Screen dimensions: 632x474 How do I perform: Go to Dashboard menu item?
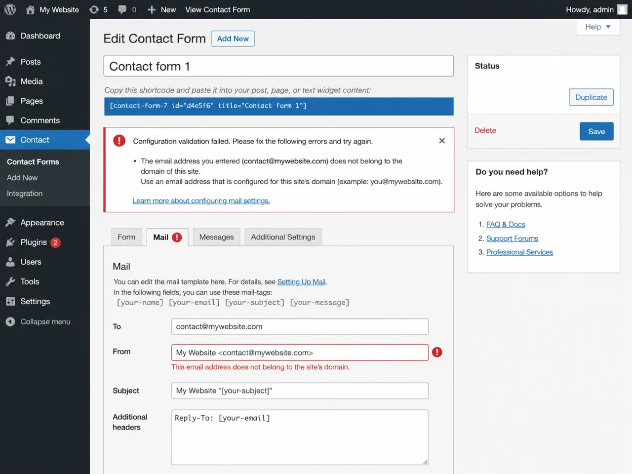point(45,36)
